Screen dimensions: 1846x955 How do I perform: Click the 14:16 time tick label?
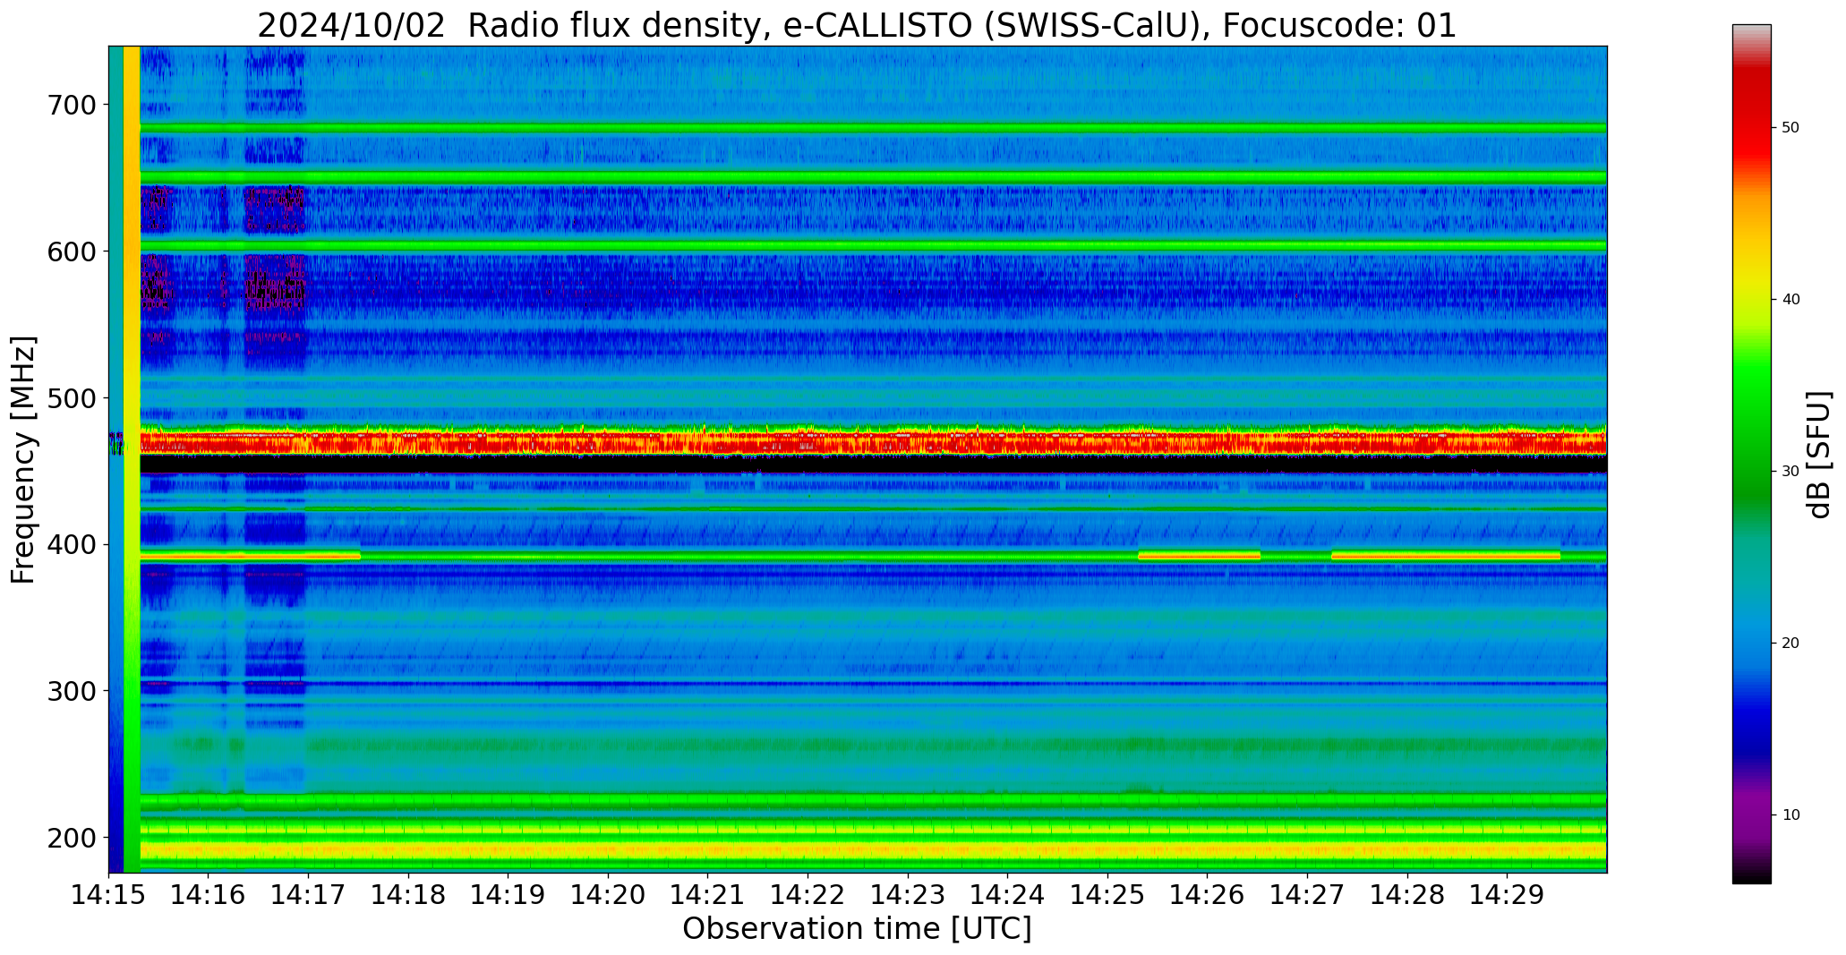click(x=209, y=895)
